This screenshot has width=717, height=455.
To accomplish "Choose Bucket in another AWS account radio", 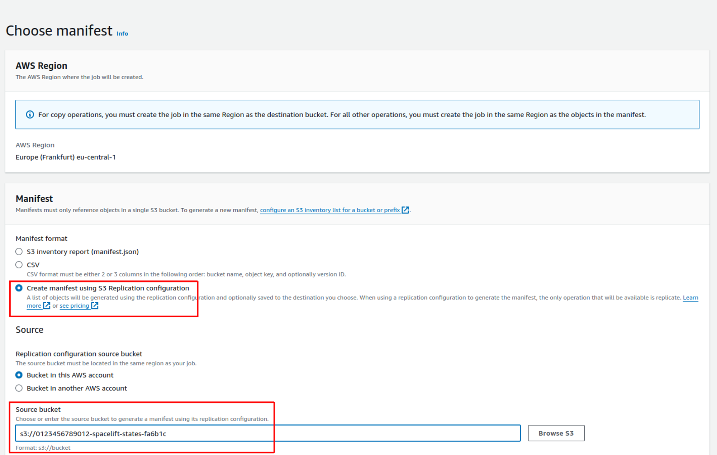I will 19,388.
